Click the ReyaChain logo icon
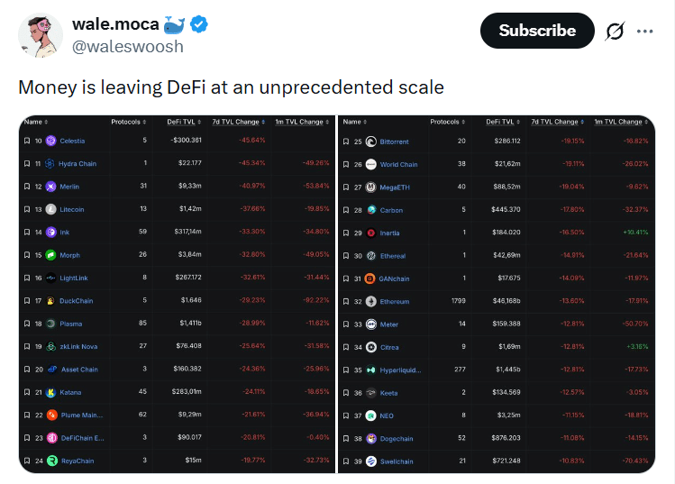 point(50,461)
